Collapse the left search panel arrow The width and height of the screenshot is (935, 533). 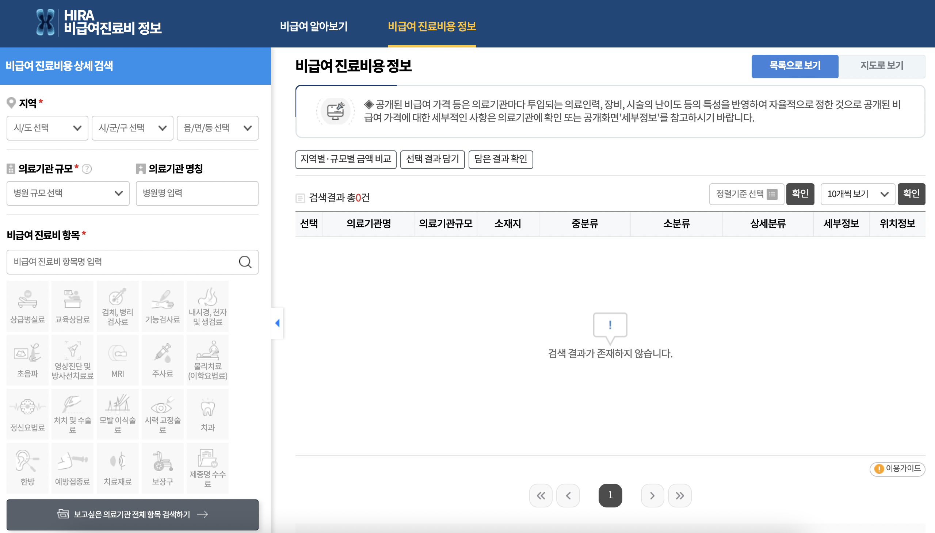[277, 323]
